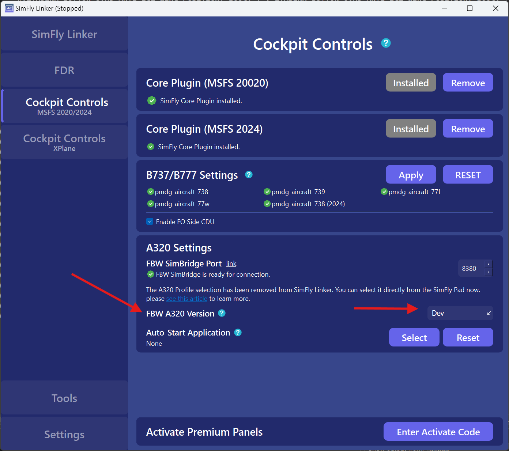The width and height of the screenshot is (509, 451).
Task: Increase the FBW SimBridge Port value
Action: [489, 264]
